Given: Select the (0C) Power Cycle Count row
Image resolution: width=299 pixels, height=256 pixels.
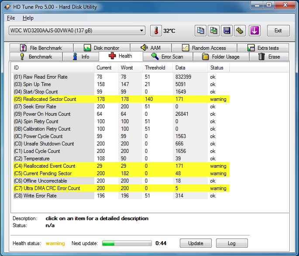Looking at the screenshot, I should click(x=121, y=136).
